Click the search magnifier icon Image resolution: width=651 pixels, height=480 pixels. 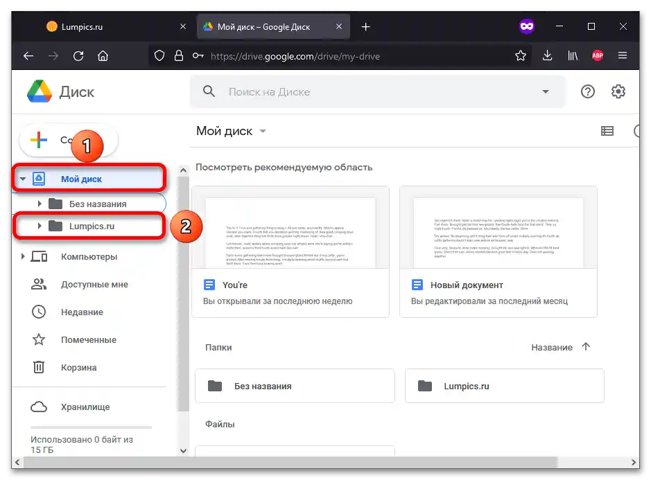pos(209,91)
